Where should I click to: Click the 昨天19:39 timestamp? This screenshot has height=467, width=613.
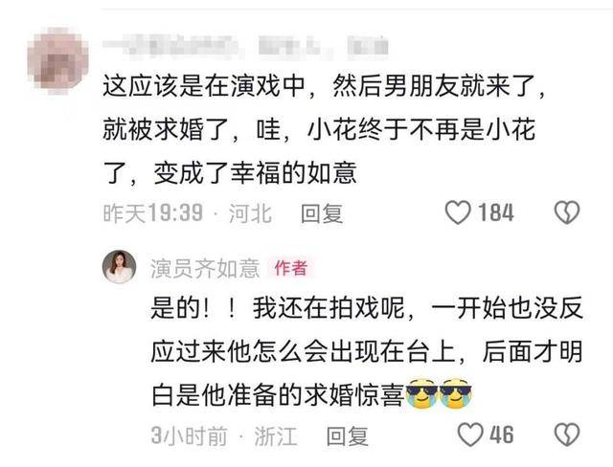pos(153,213)
